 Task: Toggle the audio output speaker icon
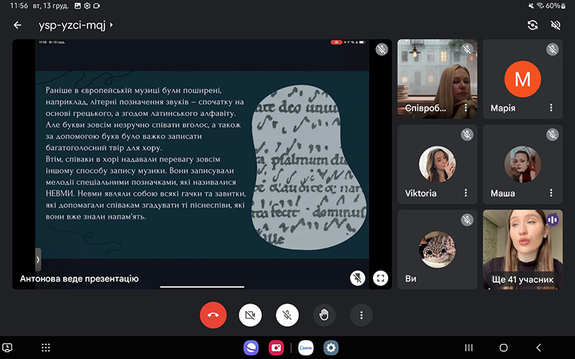tap(556, 25)
